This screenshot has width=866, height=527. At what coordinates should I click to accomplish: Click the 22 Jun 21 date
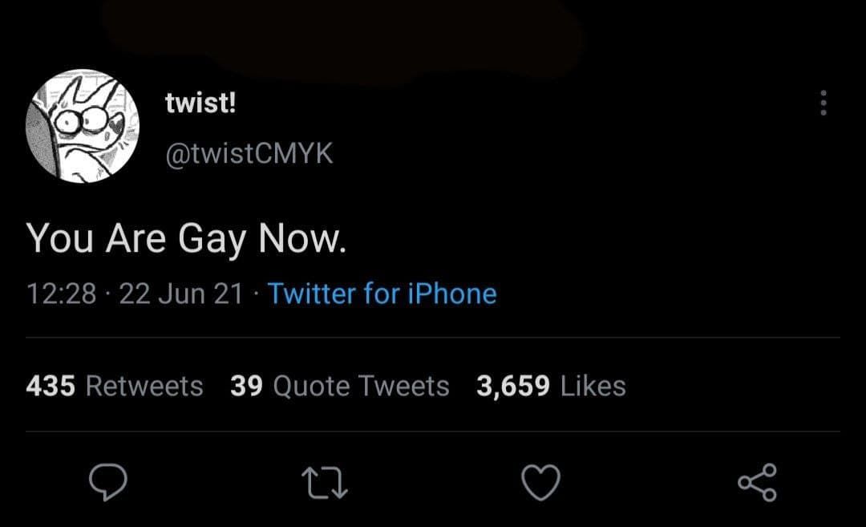180,294
